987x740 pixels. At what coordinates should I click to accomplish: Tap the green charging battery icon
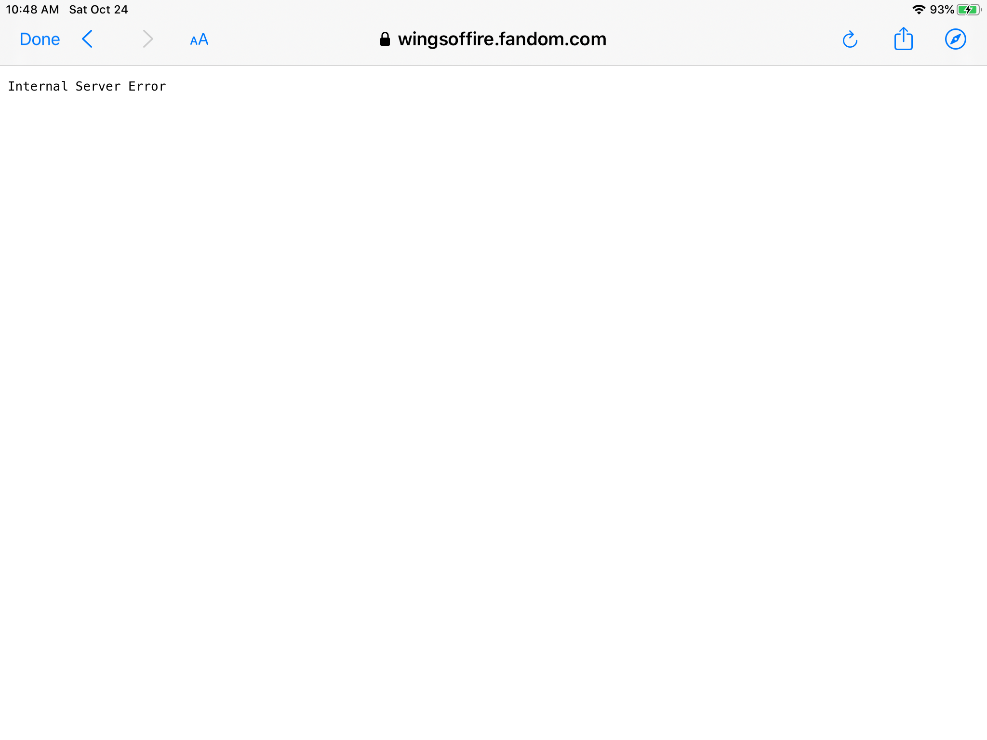coord(969,10)
